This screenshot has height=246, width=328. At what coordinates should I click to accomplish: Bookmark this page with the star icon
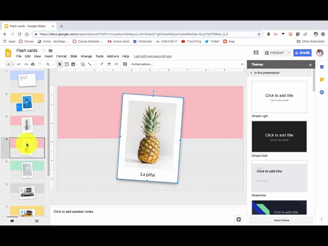tap(259, 34)
